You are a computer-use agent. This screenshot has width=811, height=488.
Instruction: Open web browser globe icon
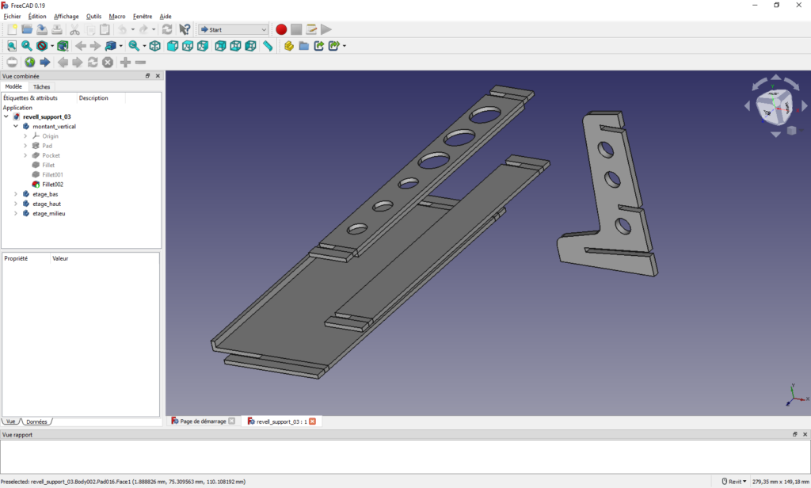30,62
